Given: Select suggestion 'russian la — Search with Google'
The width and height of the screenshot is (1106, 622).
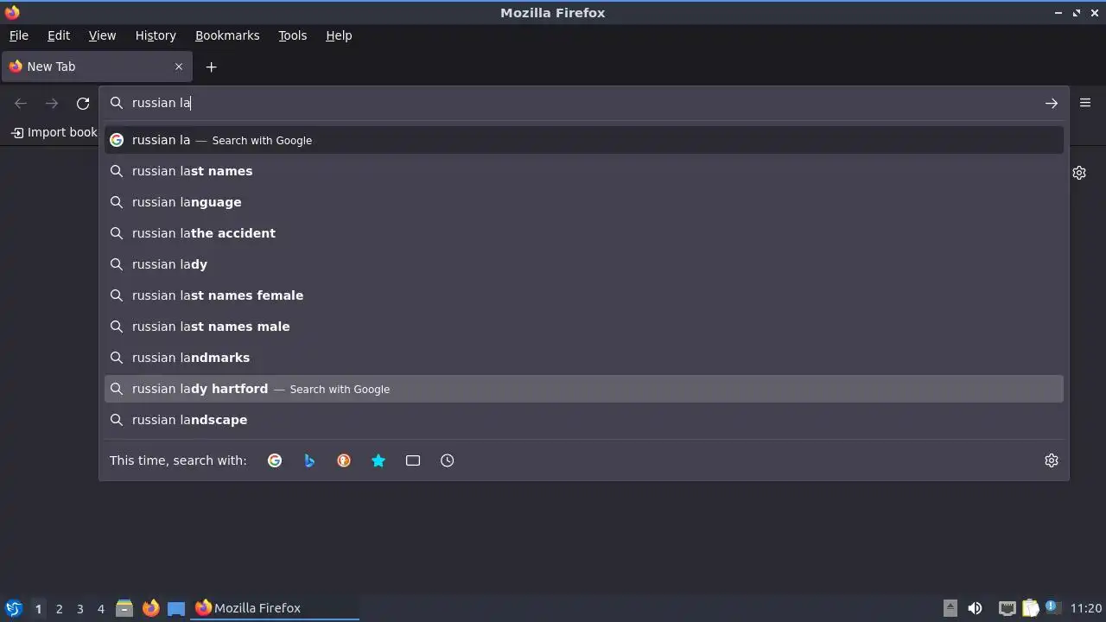Looking at the screenshot, I should point(584,140).
